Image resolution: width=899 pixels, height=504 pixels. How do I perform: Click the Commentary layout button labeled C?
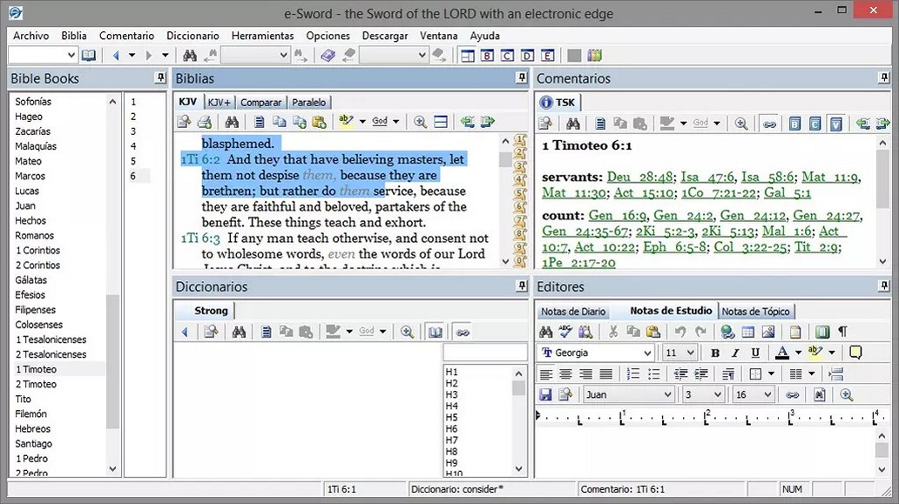click(507, 56)
